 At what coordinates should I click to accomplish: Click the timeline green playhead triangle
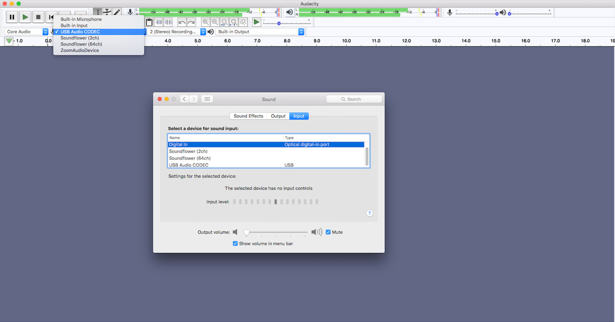(9, 41)
